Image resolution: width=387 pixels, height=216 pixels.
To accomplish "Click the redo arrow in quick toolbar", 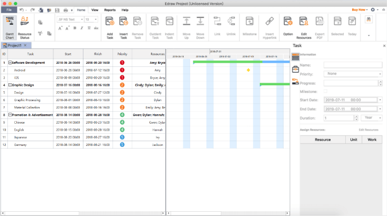I will click(x=32, y=10).
